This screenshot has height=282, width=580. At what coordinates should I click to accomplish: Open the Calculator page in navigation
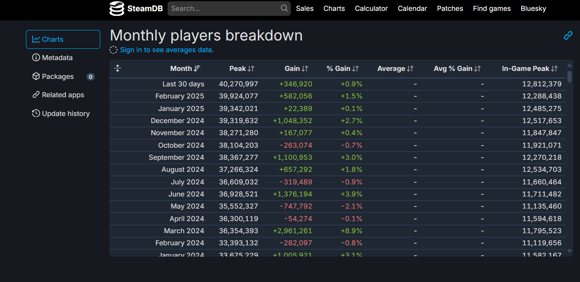click(x=371, y=8)
